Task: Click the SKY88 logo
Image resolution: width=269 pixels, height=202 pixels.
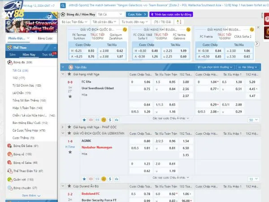Action: pyautogui.click(x=13, y=10)
